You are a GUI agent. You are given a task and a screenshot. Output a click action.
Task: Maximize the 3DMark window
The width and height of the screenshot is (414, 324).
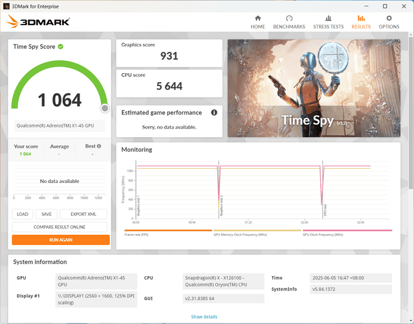pyautogui.click(x=385, y=6)
